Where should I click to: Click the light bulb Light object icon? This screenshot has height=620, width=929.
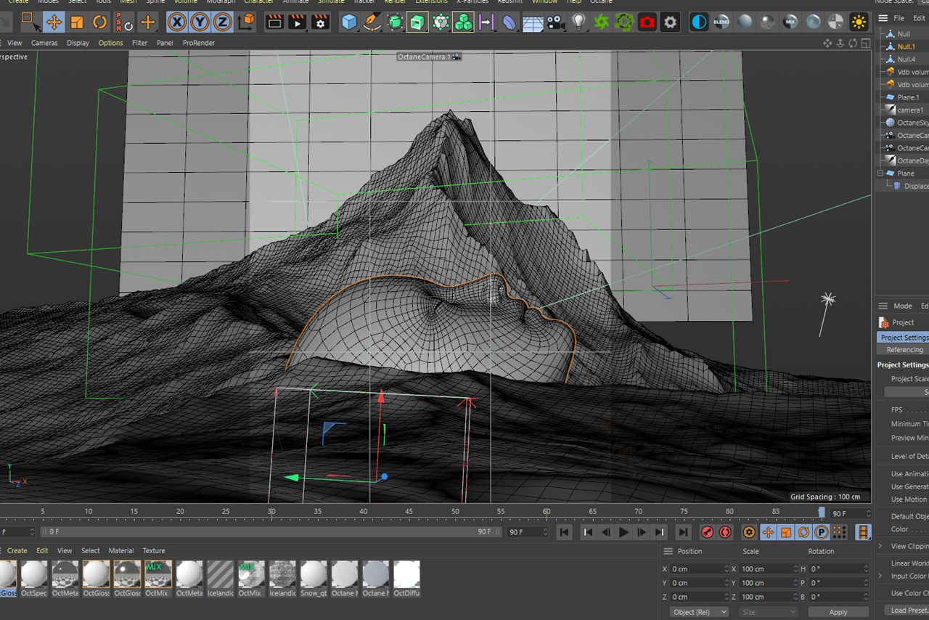pyautogui.click(x=578, y=22)
